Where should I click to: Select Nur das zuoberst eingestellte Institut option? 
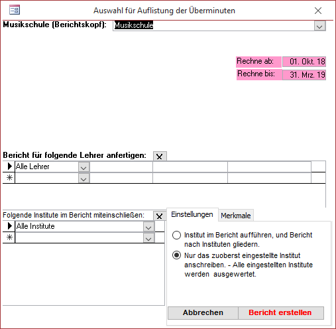point(176,255)
